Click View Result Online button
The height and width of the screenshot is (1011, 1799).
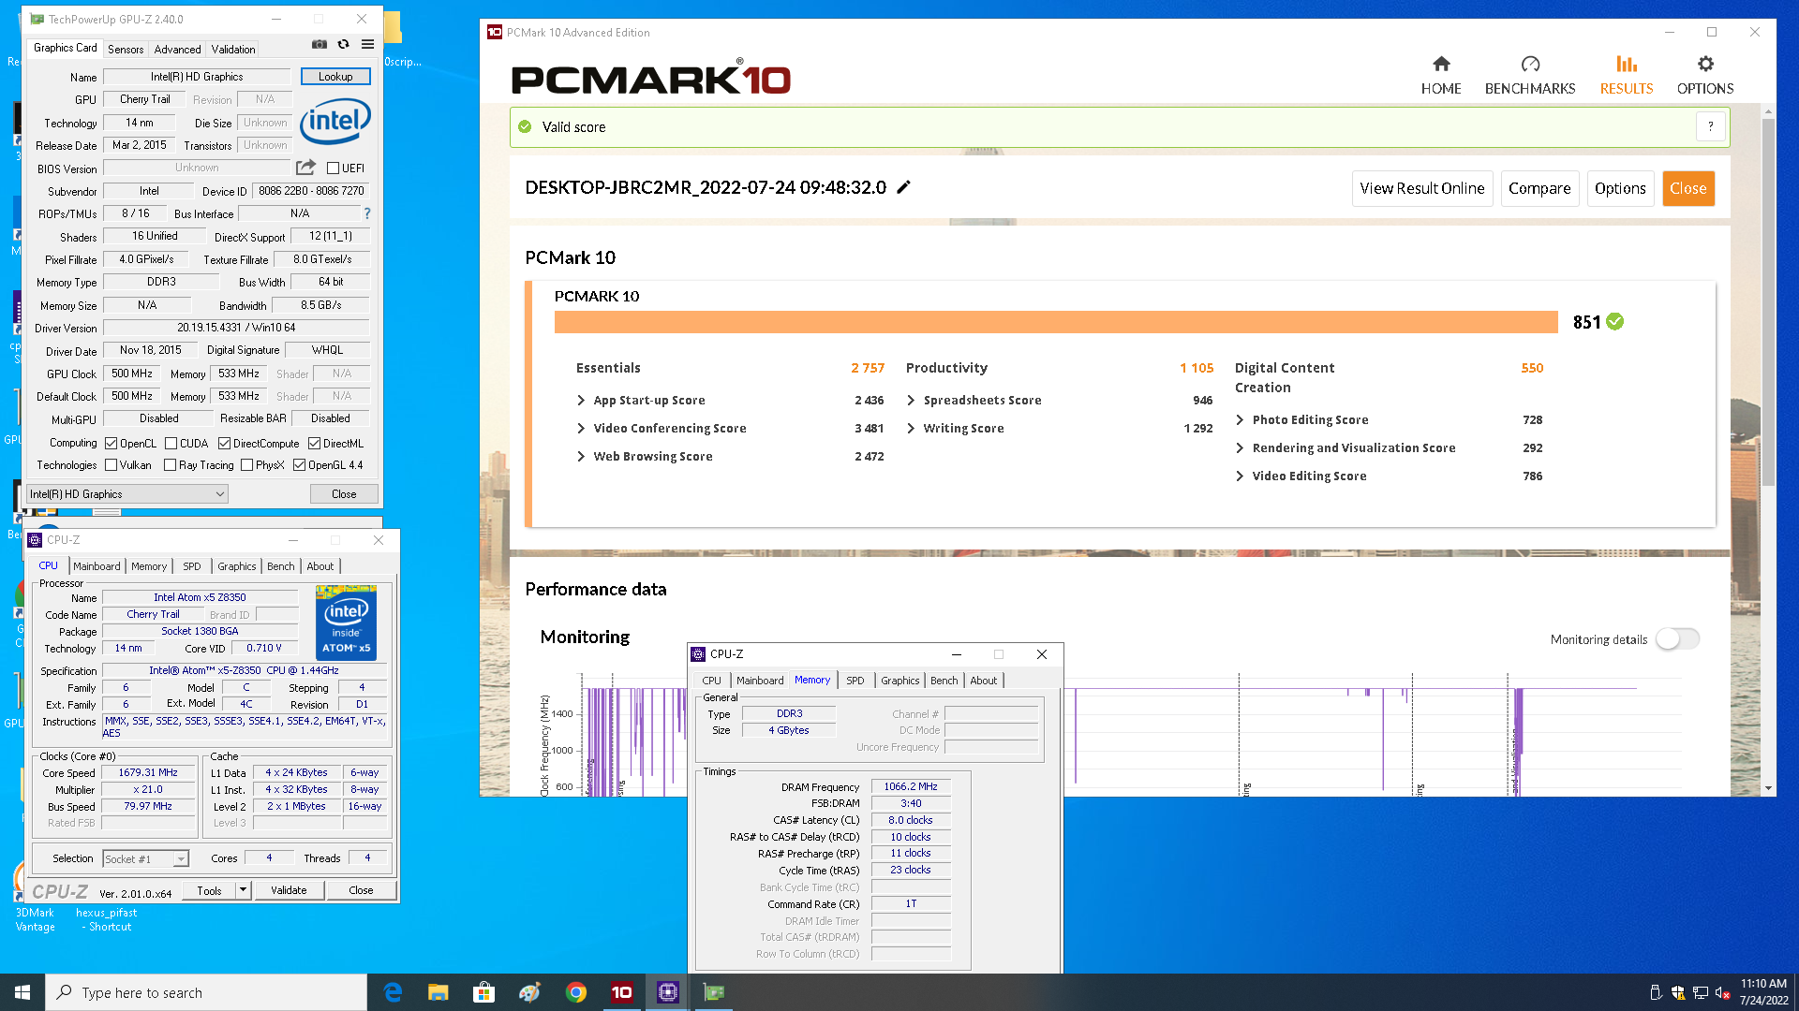1421,188
